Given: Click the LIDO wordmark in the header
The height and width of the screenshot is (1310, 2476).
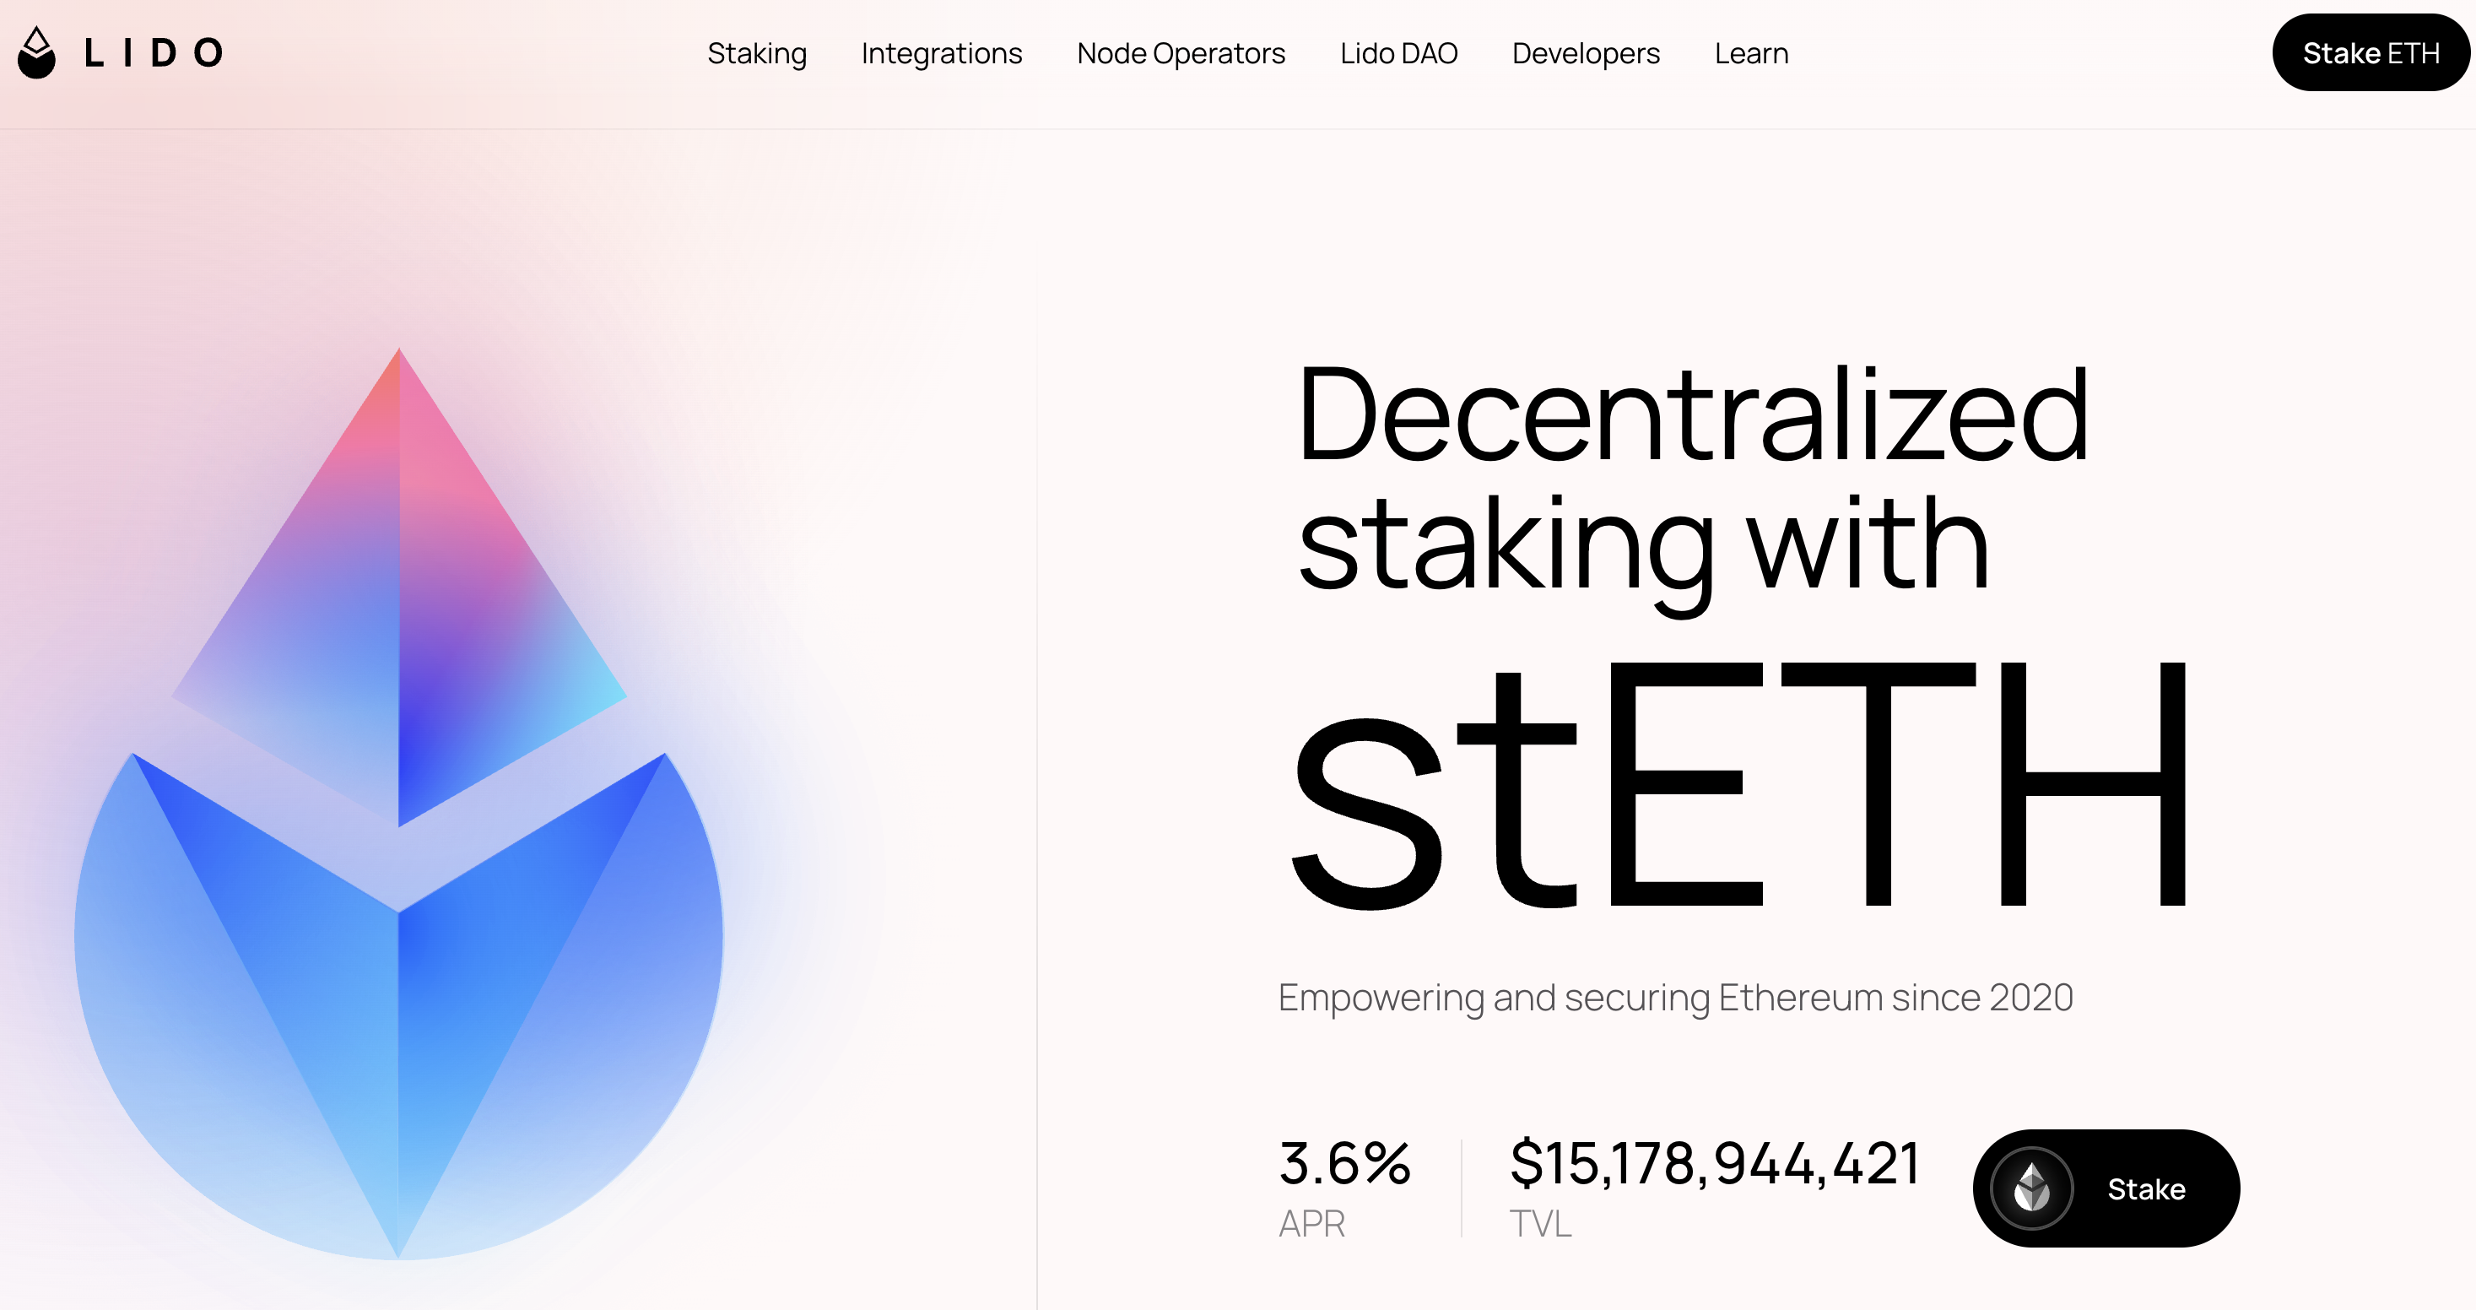Looking at the screenshot, I should [x=154, y=53].
